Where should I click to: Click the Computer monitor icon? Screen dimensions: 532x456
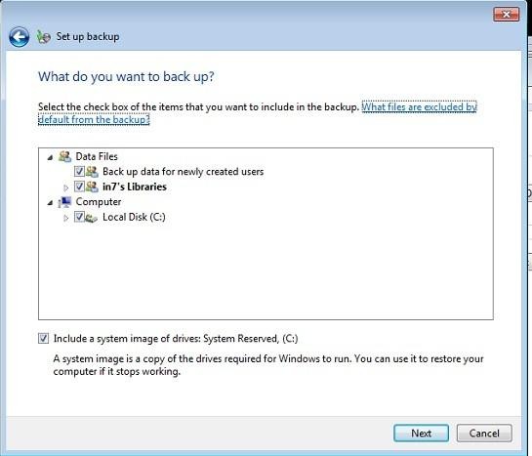pos(64,202)
